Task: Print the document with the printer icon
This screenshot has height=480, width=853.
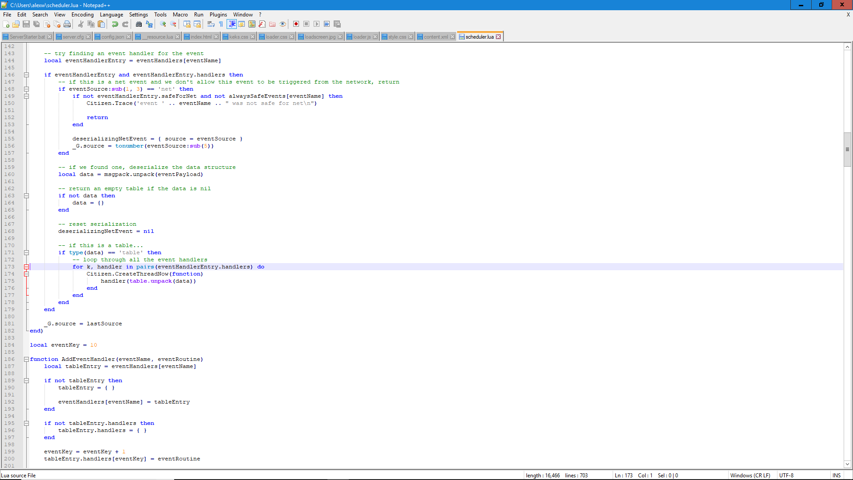Action: [x=67, y=24]
